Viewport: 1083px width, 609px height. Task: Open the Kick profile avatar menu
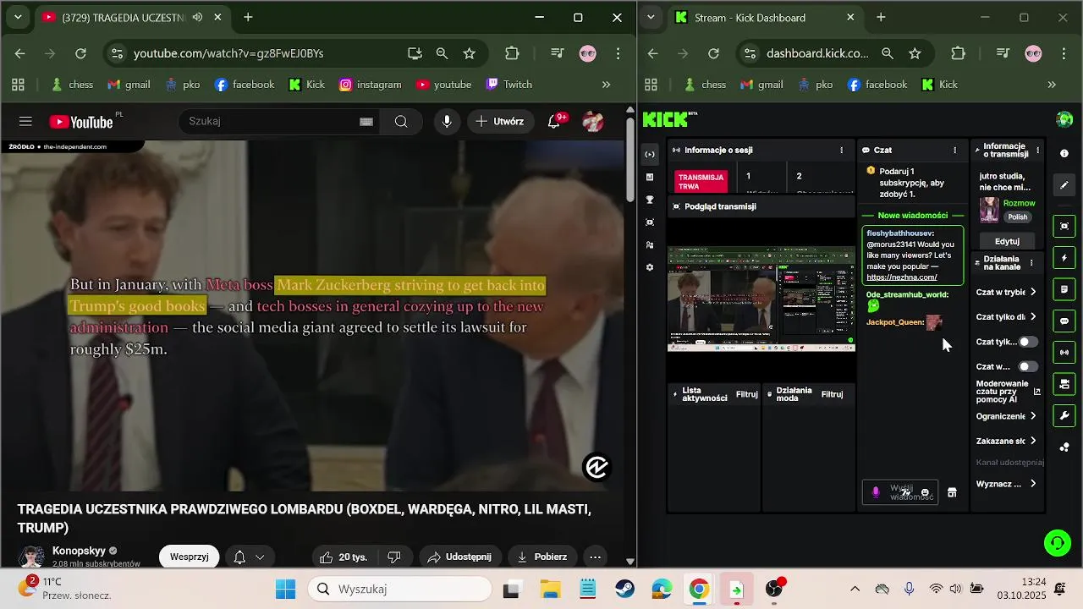pyautogui.click(x=1064, y=119)
